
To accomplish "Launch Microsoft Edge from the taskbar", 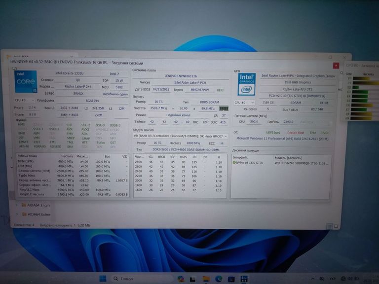I will (x=219, y=279).
